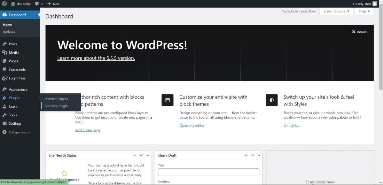This screenshot has height=185, width=383.
Task: Select Installed Plugins from submenu
Action: [x=56, y=99]
